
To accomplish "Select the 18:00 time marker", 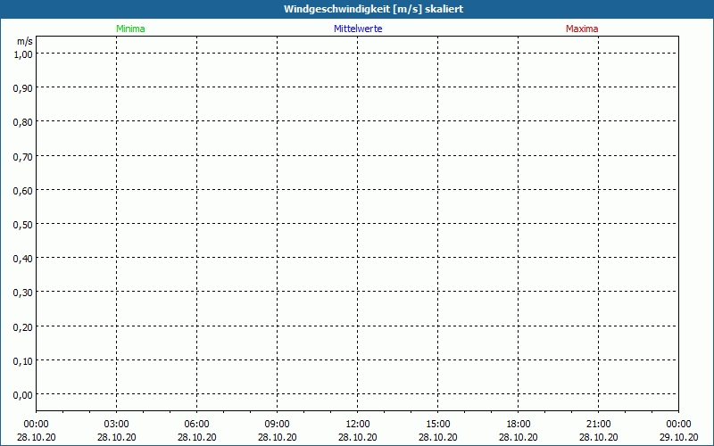I will [518, 424].
